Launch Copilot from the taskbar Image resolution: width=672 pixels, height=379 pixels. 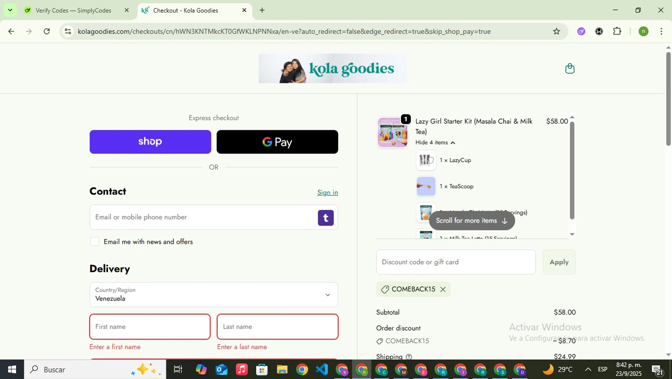click(x=201, y=370)
